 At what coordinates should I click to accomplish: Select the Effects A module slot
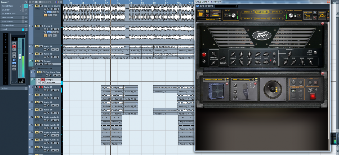(276, 12)
